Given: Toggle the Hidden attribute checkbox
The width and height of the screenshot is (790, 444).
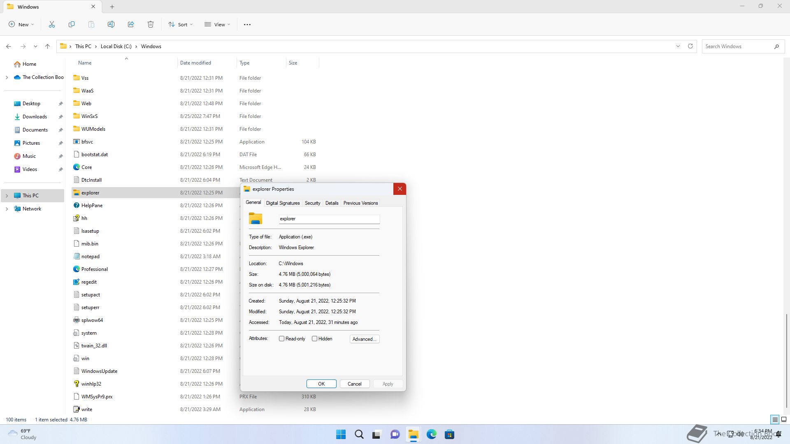Looking at the screenshot, I should click(315, 339).
